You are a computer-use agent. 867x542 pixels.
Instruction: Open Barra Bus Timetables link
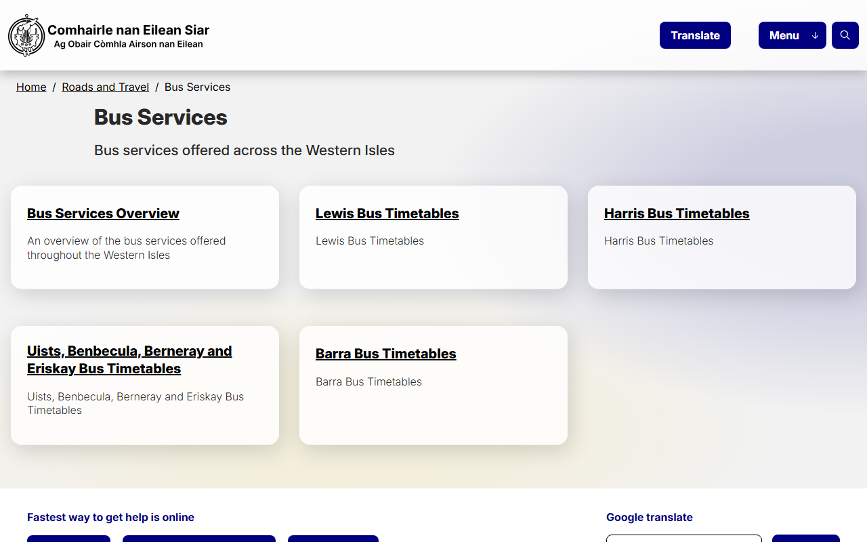point(385,354)
